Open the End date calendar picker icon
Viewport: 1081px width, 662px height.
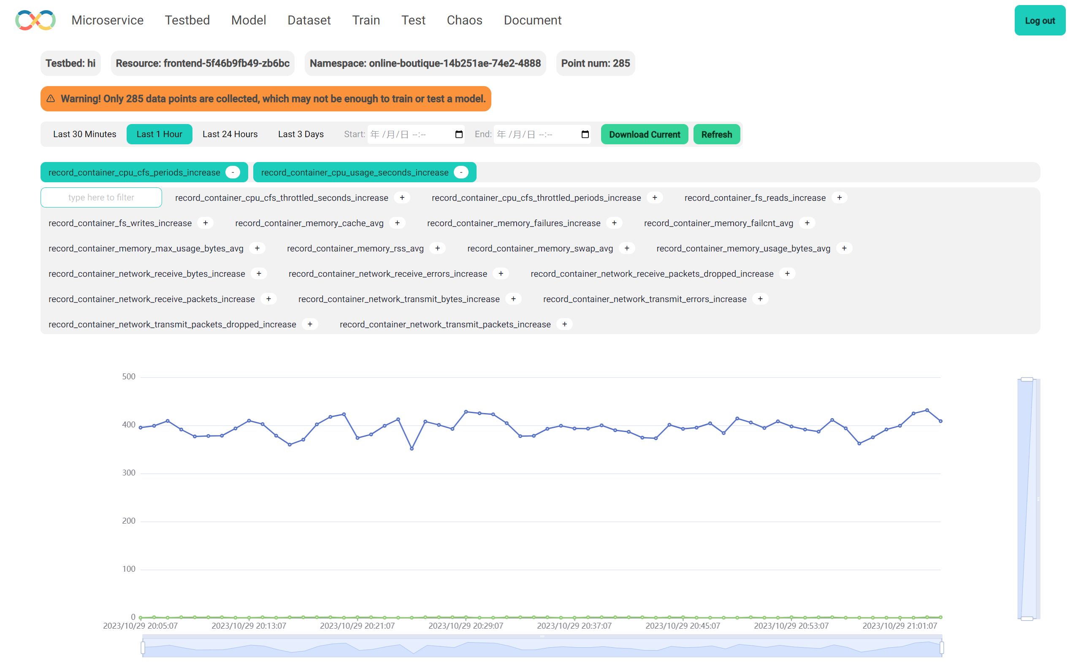pyautogui.click(x=585, y=134)
